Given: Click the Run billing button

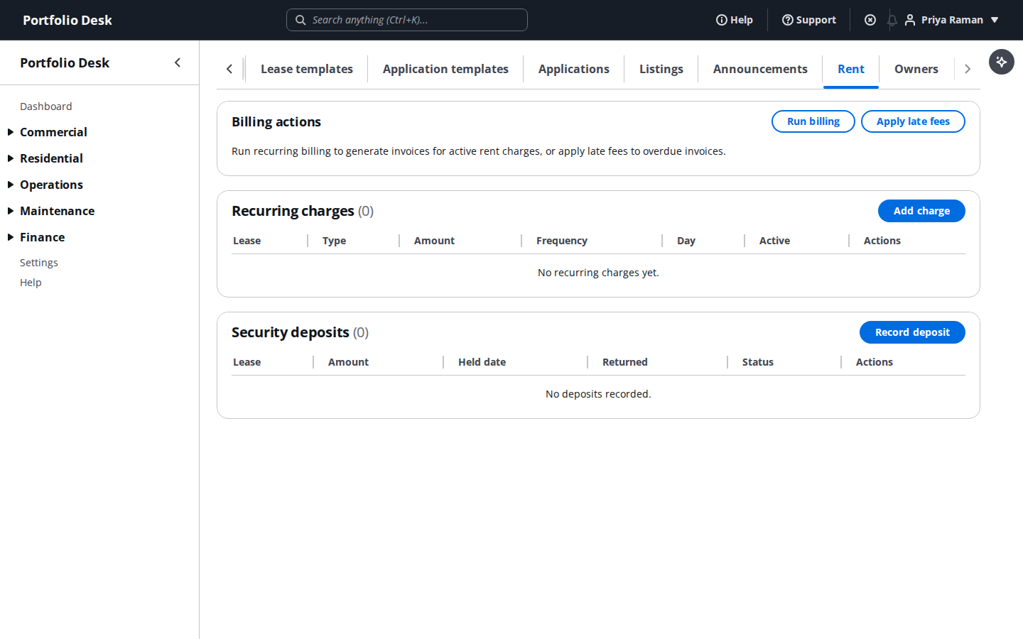Looking at the screenshot, I should pyautogui.click(x=813, y=121).
